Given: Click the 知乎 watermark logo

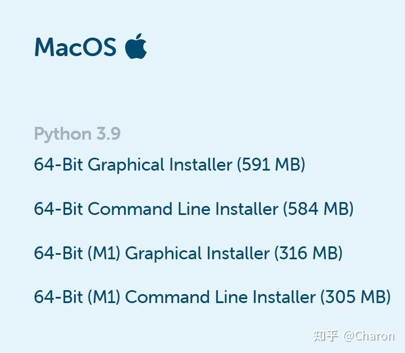Looking at the screenshot, I should pos(326,336).
